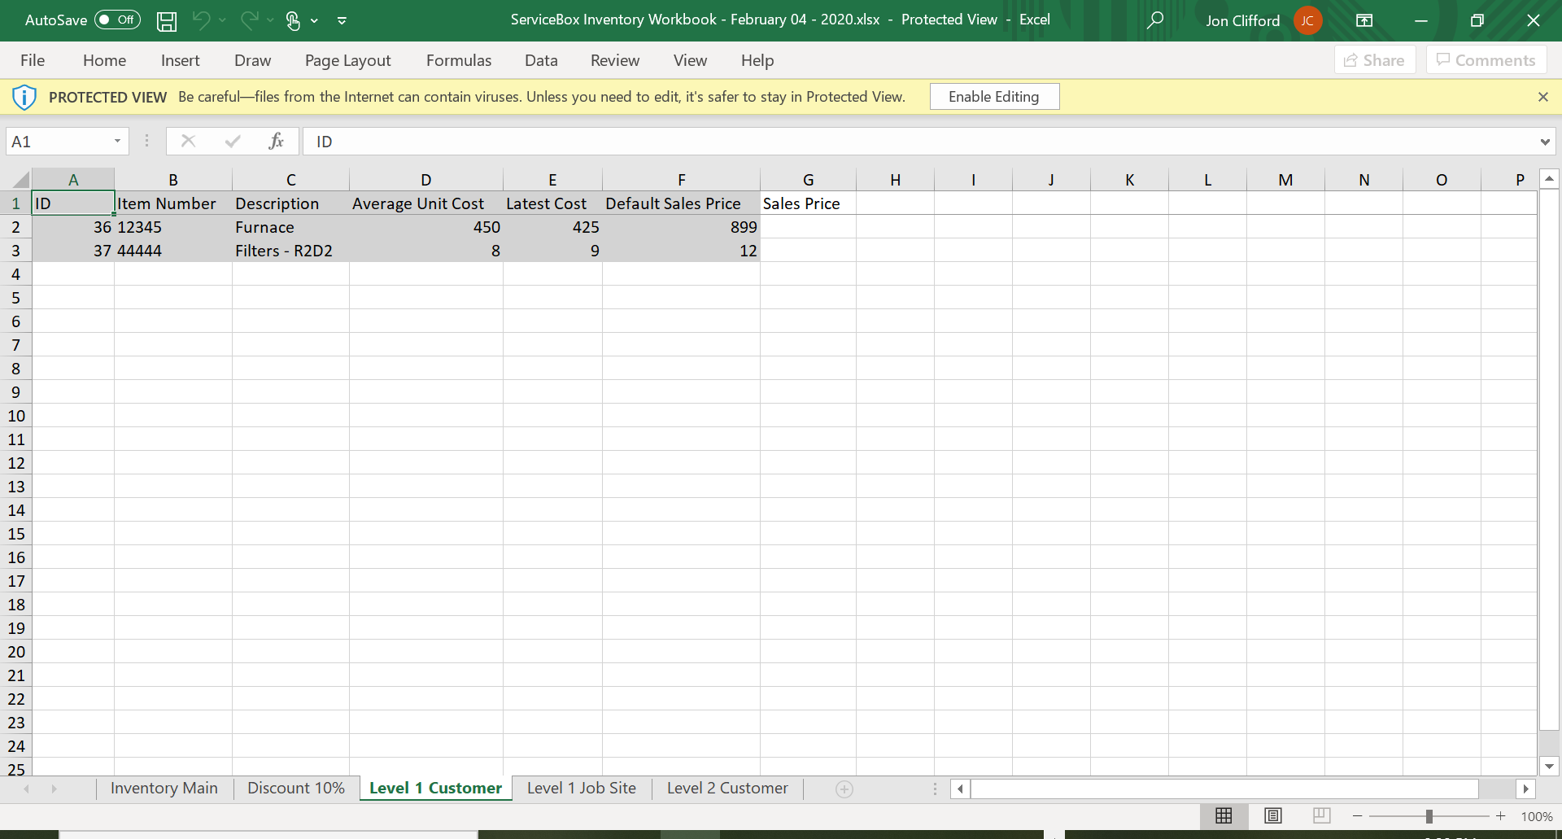Select cell with value 899
1562x839 pixels.
coord(681,227)
